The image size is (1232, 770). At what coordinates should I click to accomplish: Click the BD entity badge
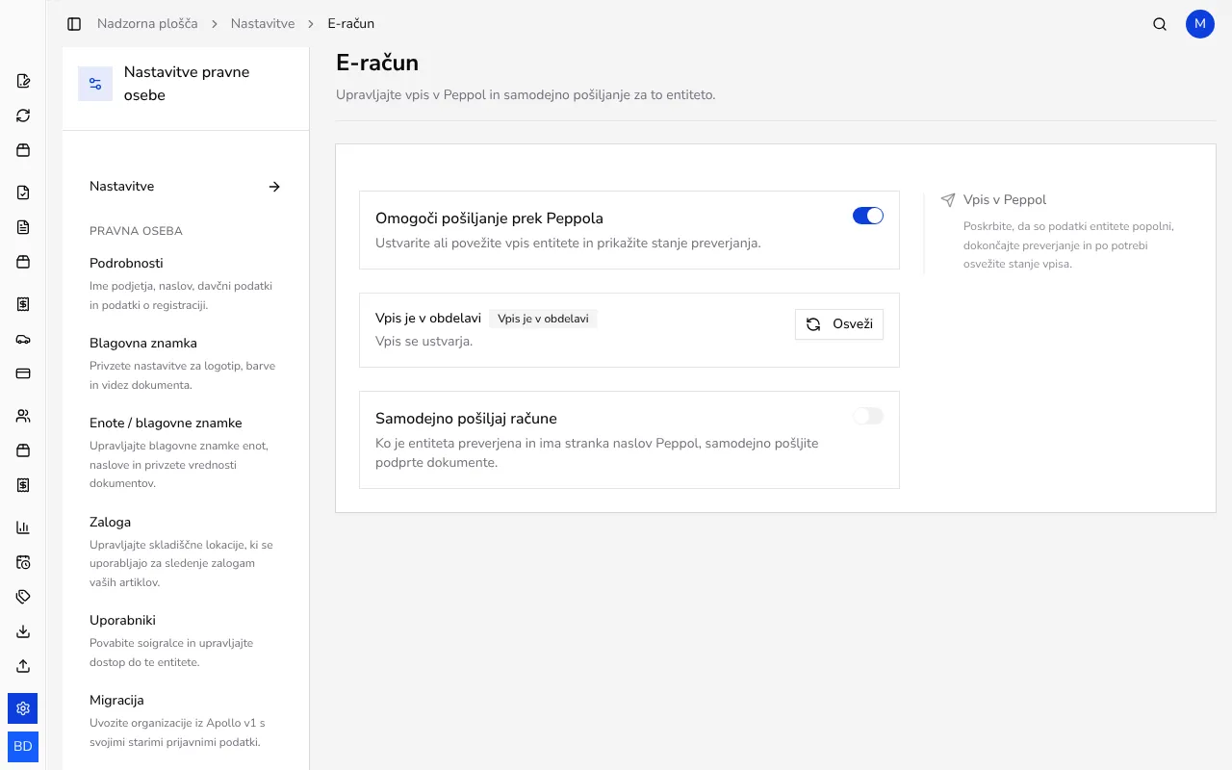pos(23,747)
